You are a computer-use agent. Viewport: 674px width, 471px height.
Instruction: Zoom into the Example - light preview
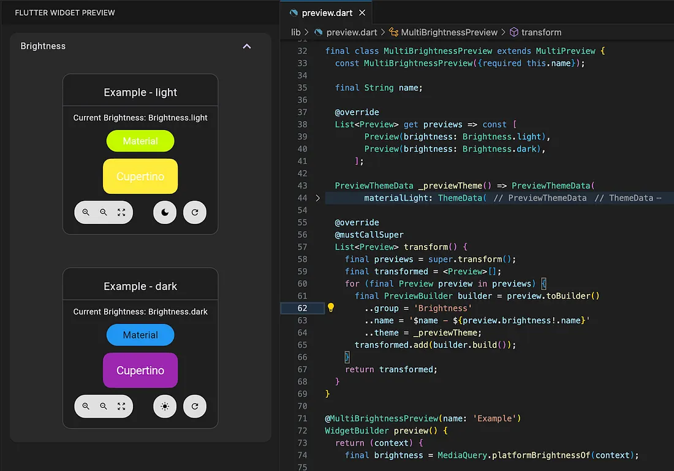(x=86, y=212)
